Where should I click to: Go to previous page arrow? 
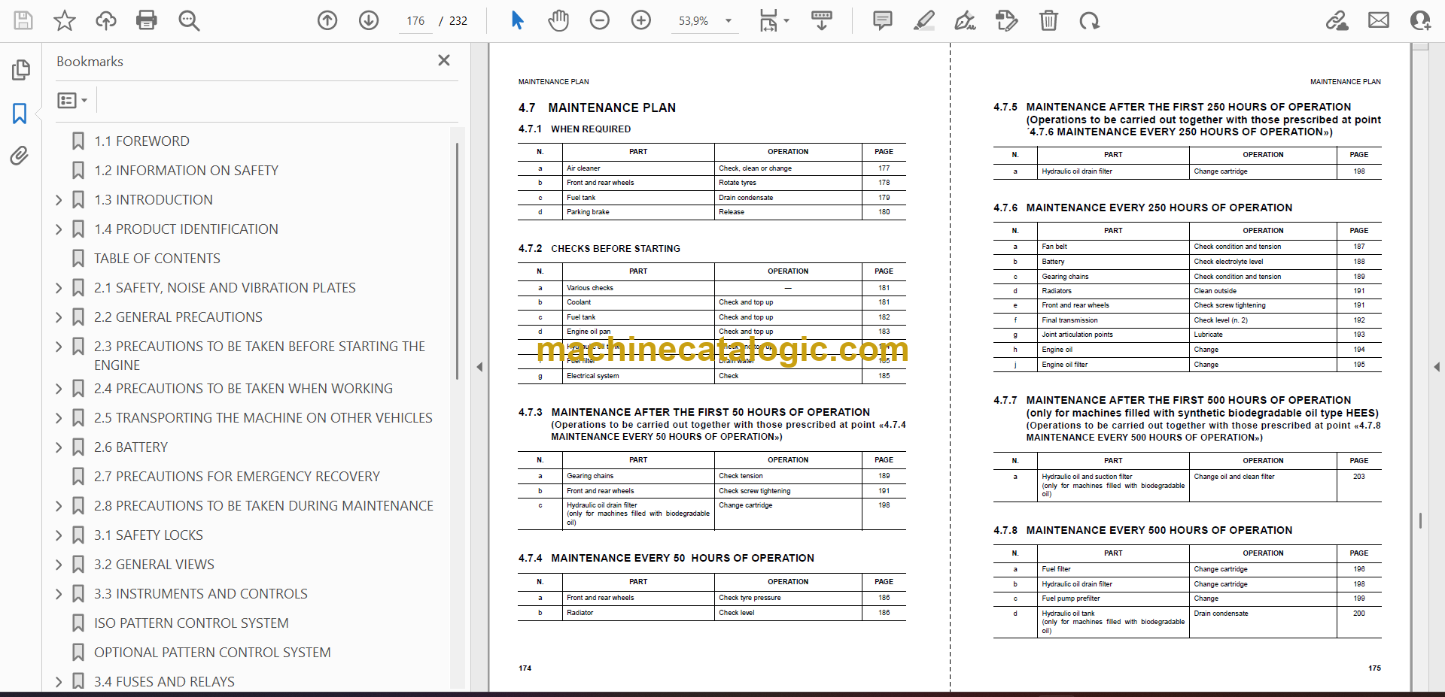[327, 20]
